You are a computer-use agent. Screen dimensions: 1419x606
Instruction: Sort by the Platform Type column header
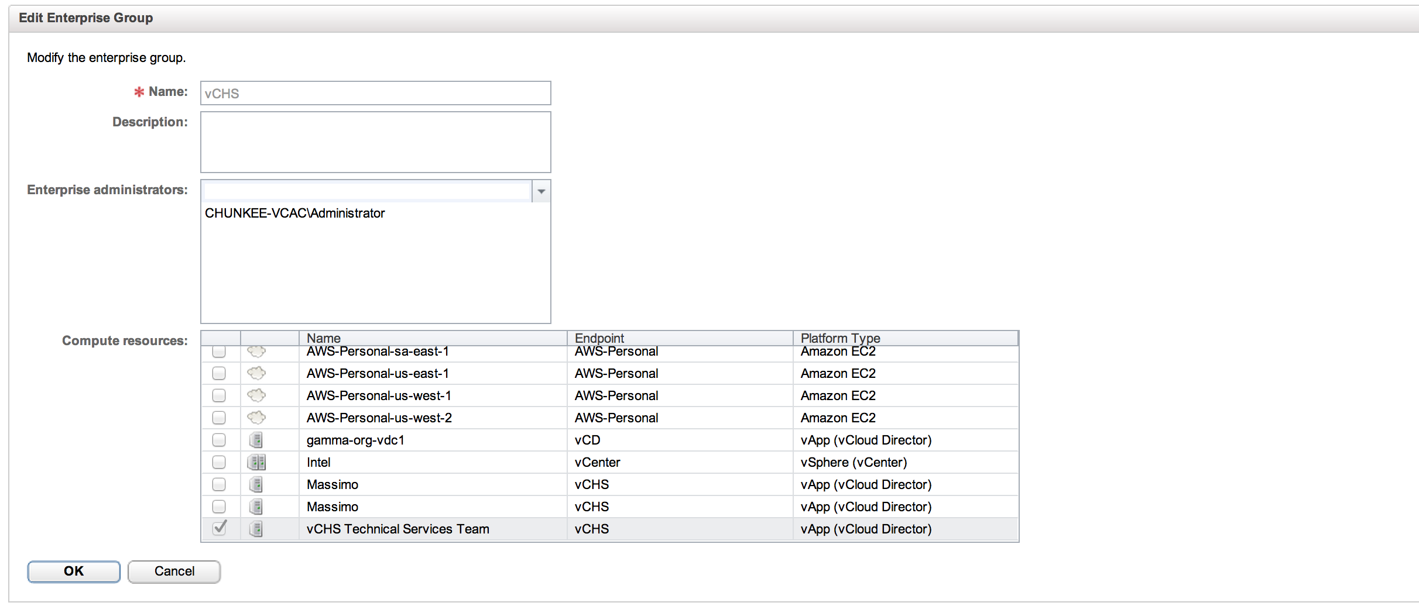coord(905,338)
